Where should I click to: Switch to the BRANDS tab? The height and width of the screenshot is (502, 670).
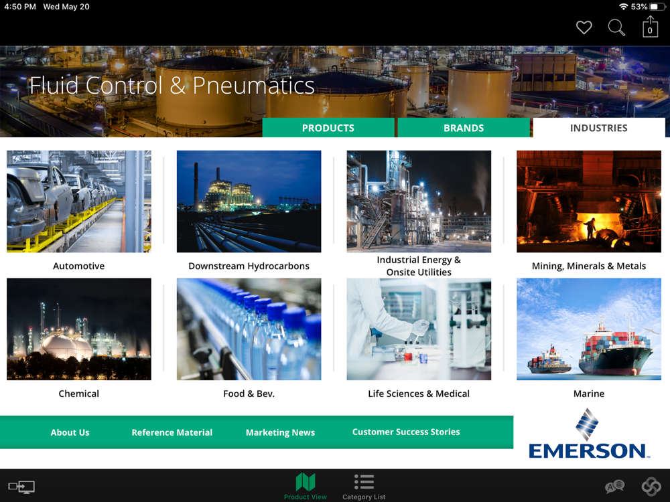pyautogui.click(x=464, y=128)
